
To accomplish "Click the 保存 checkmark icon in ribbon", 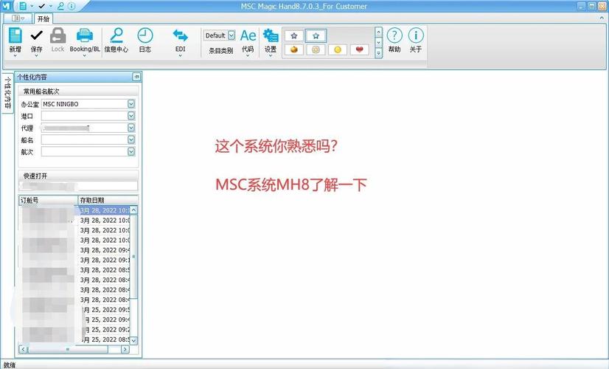I will (37, 35).
